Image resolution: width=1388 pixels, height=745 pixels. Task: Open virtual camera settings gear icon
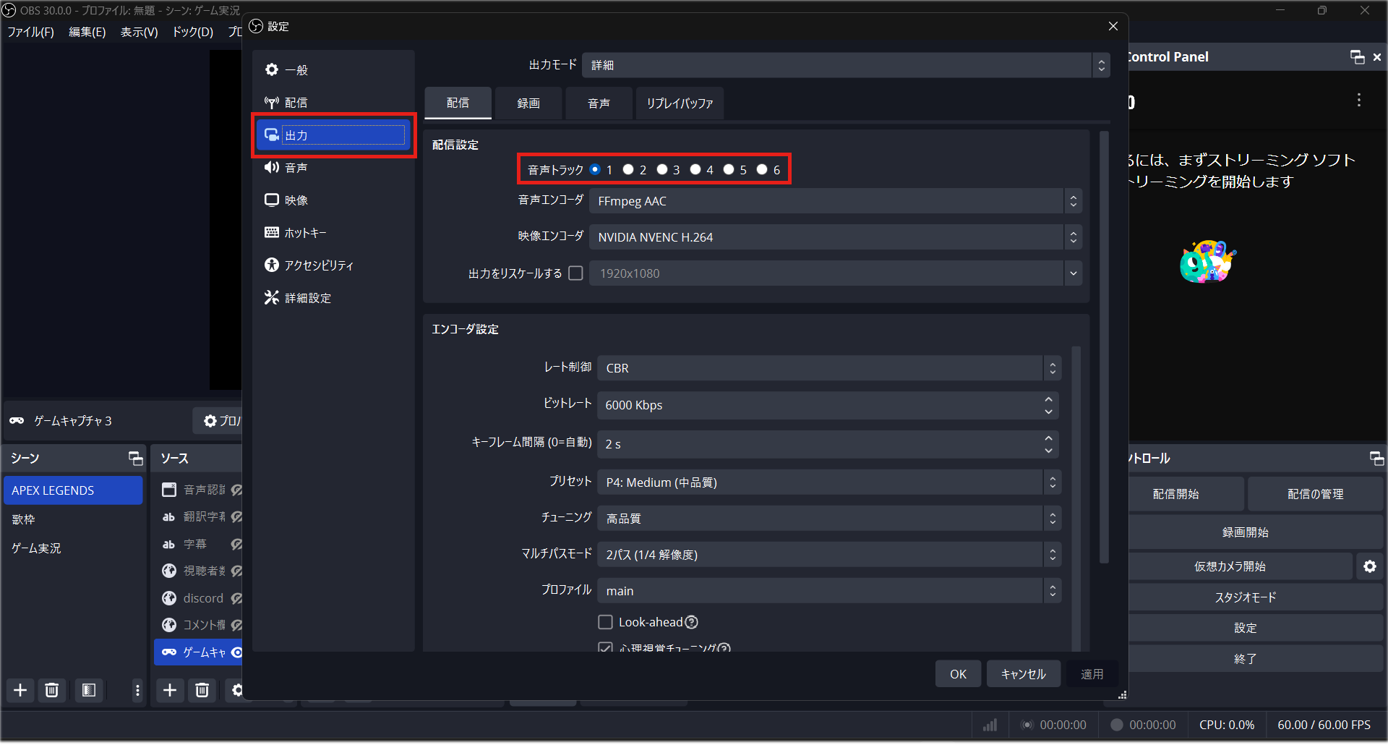[1370, 566]
